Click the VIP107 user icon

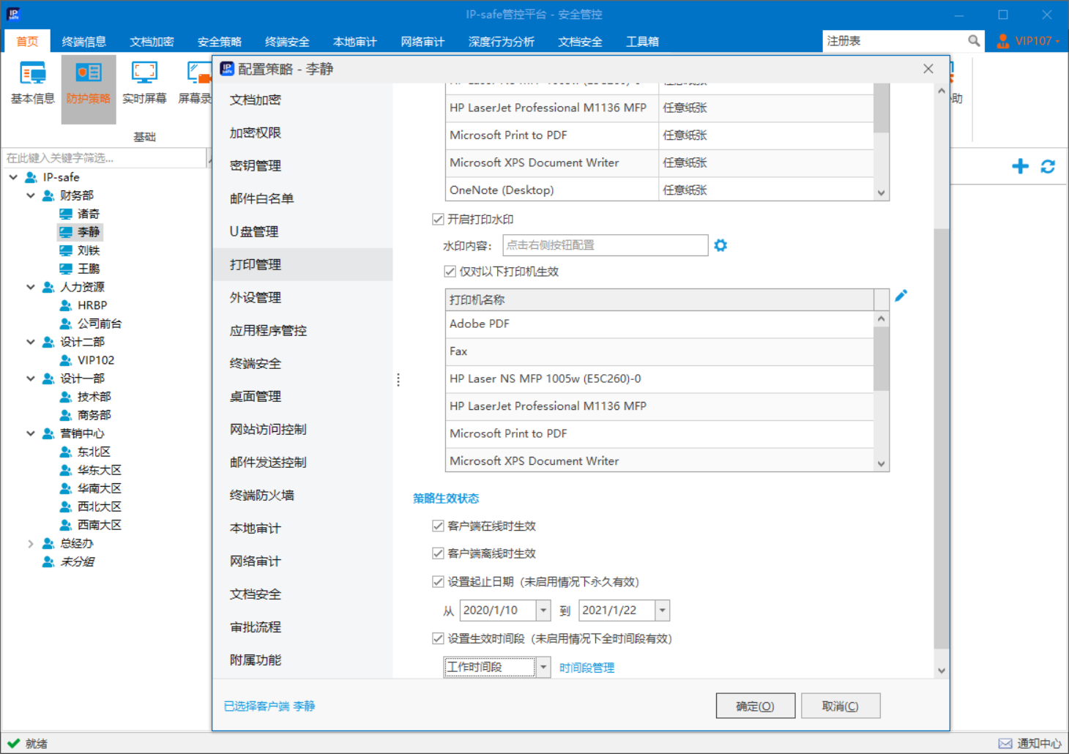[1003, 41]
